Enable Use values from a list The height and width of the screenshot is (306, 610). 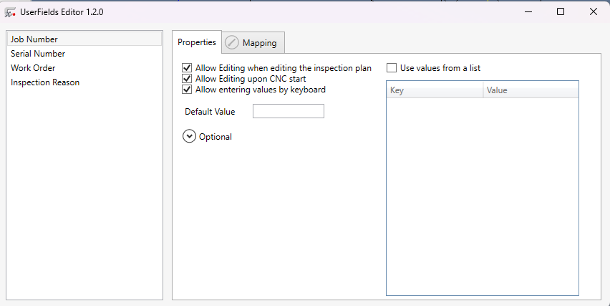(392, 68)
